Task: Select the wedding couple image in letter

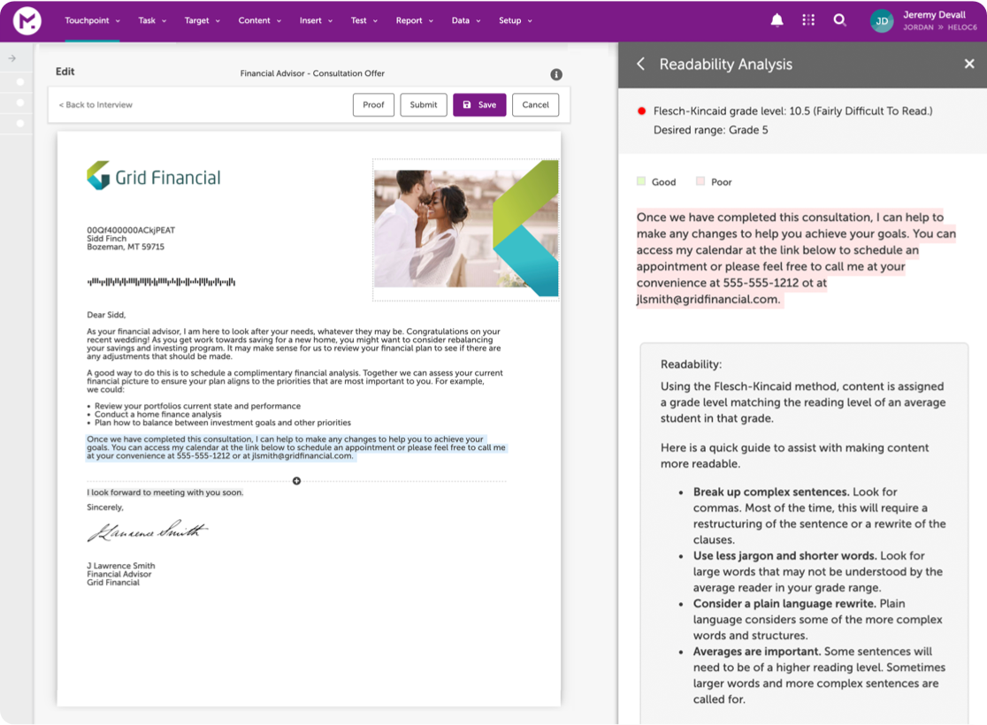Action: pyautogui.click(x=466, y=230)
